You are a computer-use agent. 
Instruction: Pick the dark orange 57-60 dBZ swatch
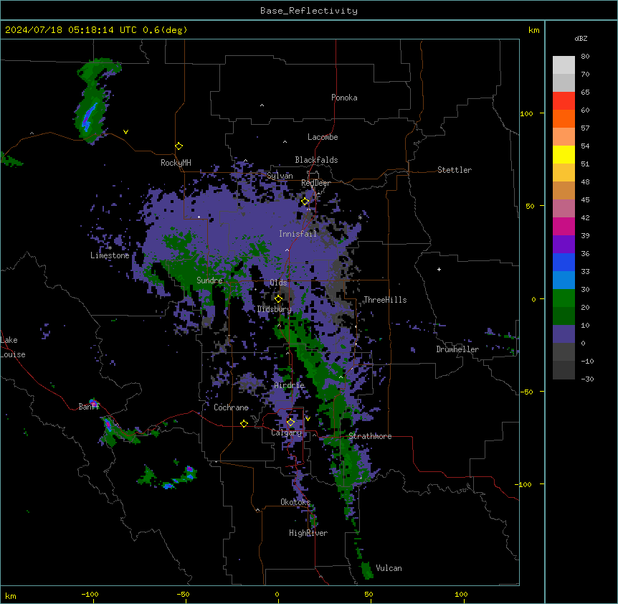point(564,118)
